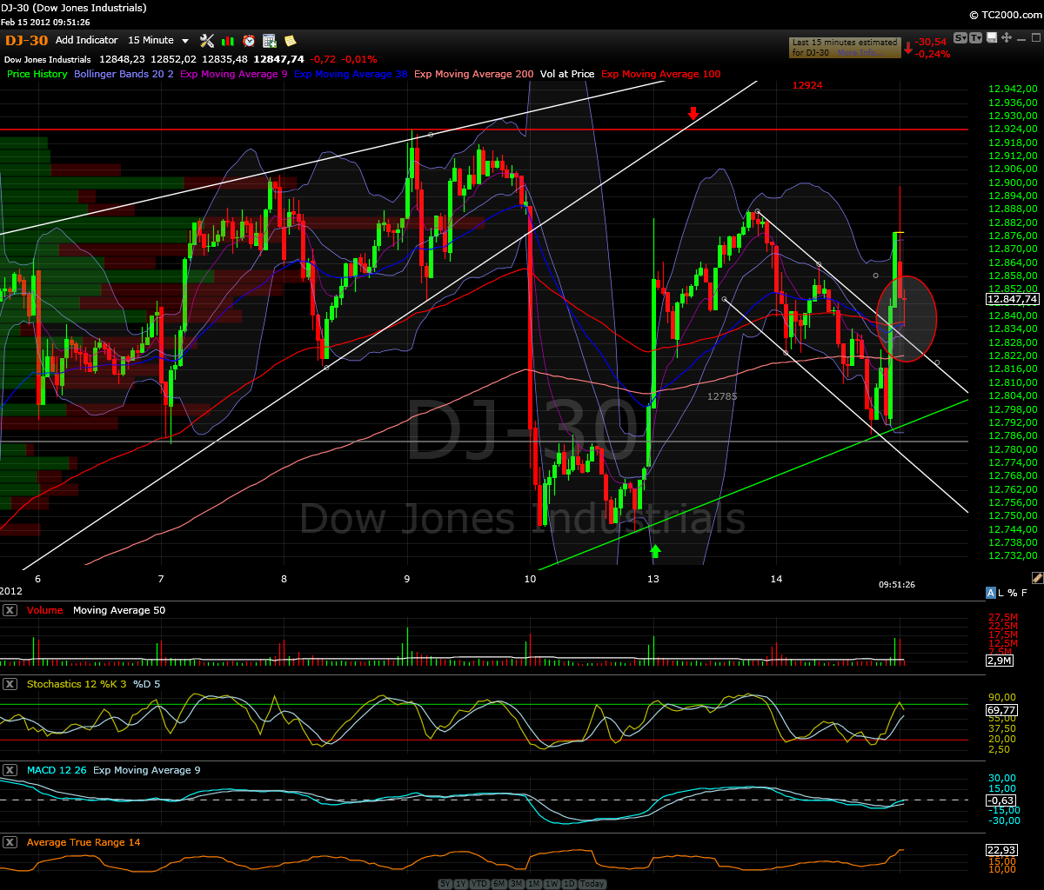The height and width of the screenshot is (890, 1044).
Task: Click the Exp Moving Average 9 label
Action: pyautogui.click(x=233, y=74)
